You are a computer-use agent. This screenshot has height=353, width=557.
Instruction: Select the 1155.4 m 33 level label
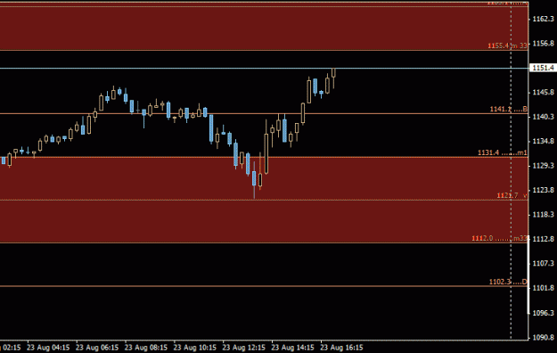(507, 45)
